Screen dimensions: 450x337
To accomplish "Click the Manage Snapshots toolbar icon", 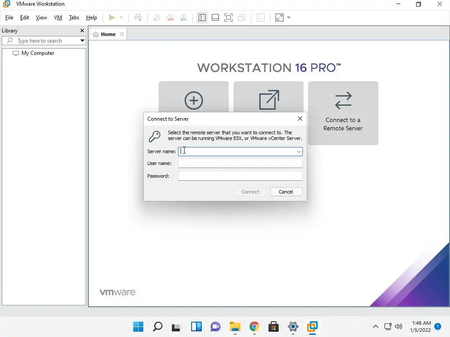I will [183, 18].
